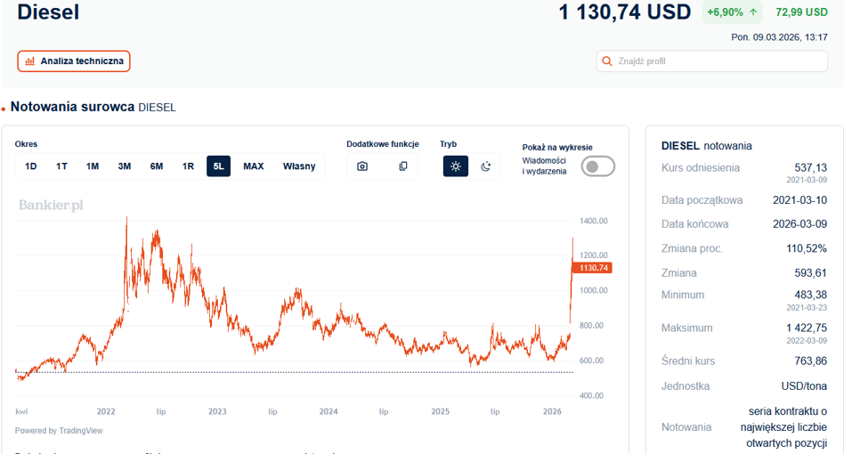Click the Data końcowa value 2026-03-09
Screen dimensions: 844x454
[x=799, y=224]
